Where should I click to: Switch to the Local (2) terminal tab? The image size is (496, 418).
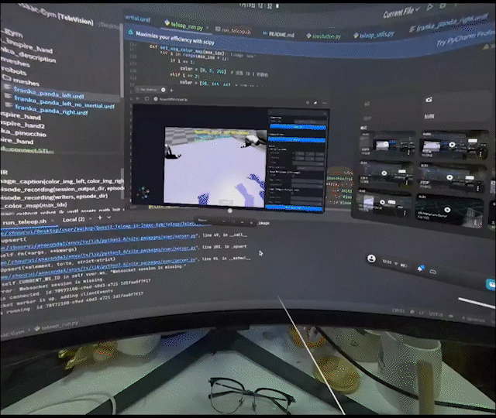[x=74, y=219]
